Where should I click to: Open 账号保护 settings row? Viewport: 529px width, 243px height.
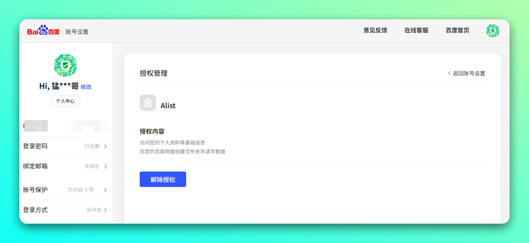[x=66, y=190]
